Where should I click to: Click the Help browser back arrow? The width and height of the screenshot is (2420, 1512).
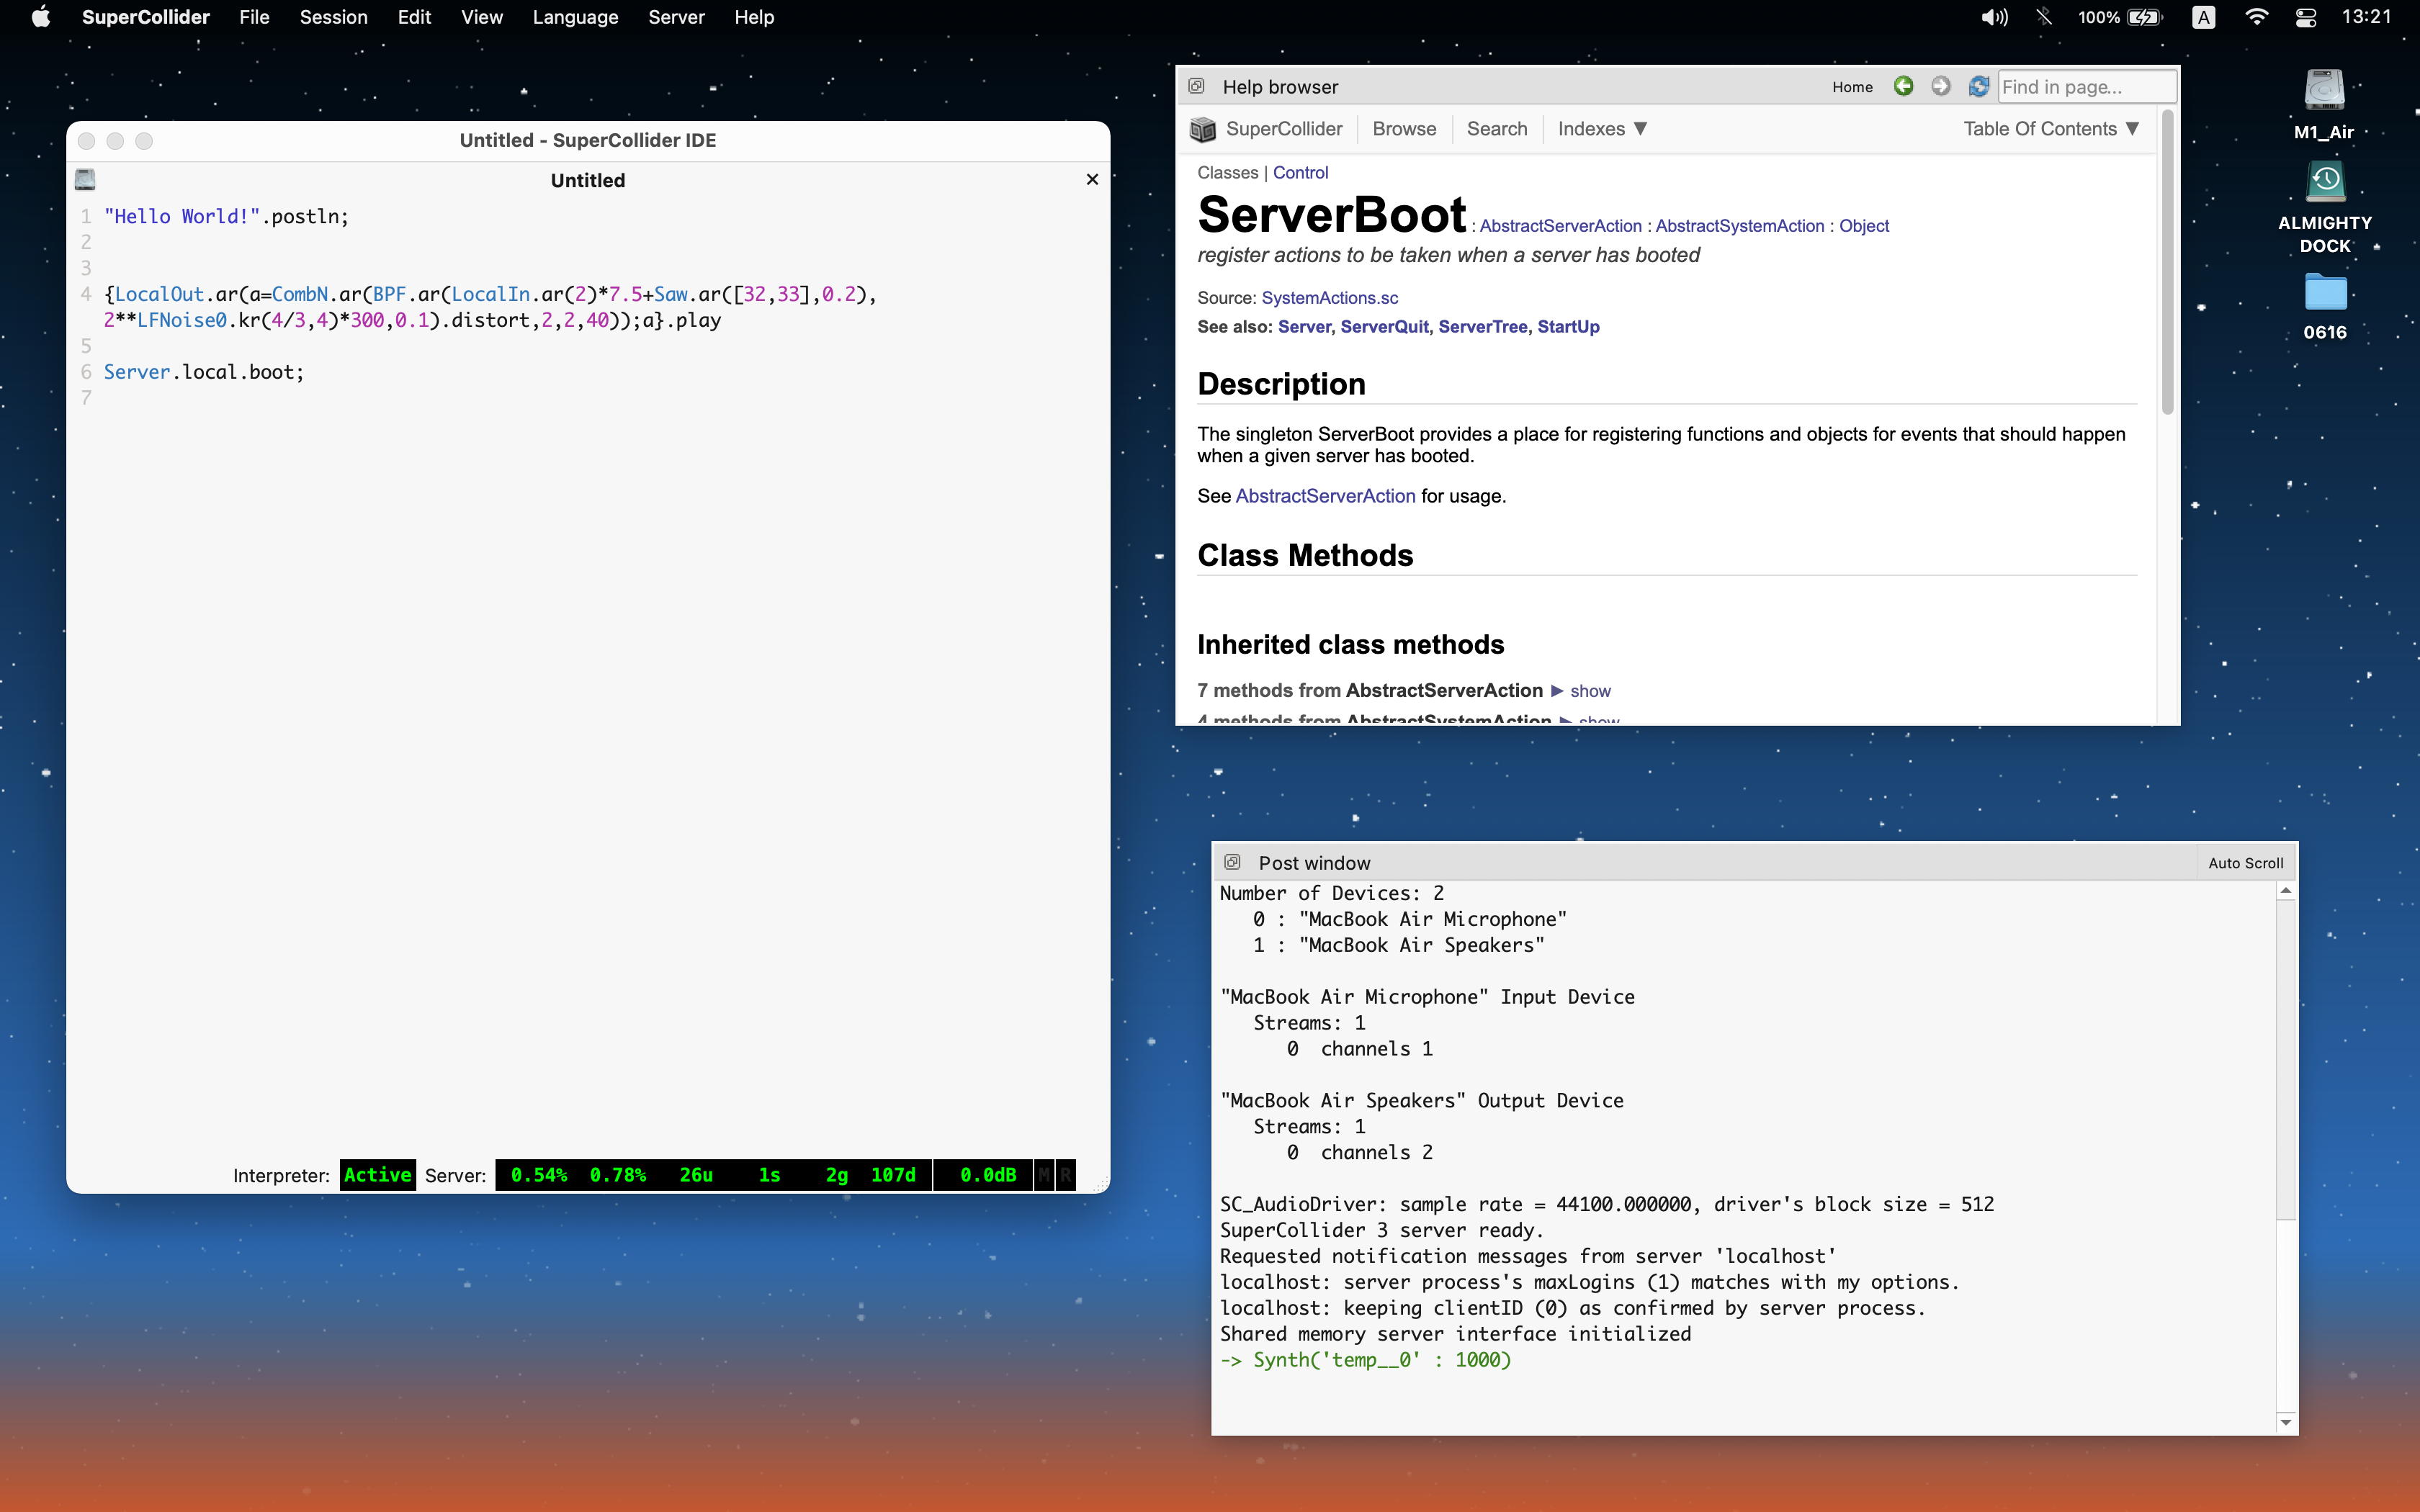[1903, 87]
